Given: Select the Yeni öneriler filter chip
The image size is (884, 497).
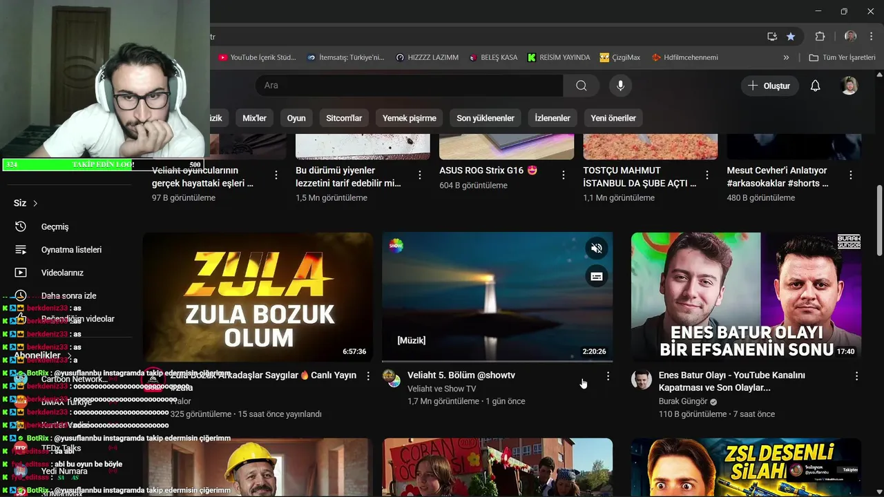Looking at the screenshot, I should point(613,118).
